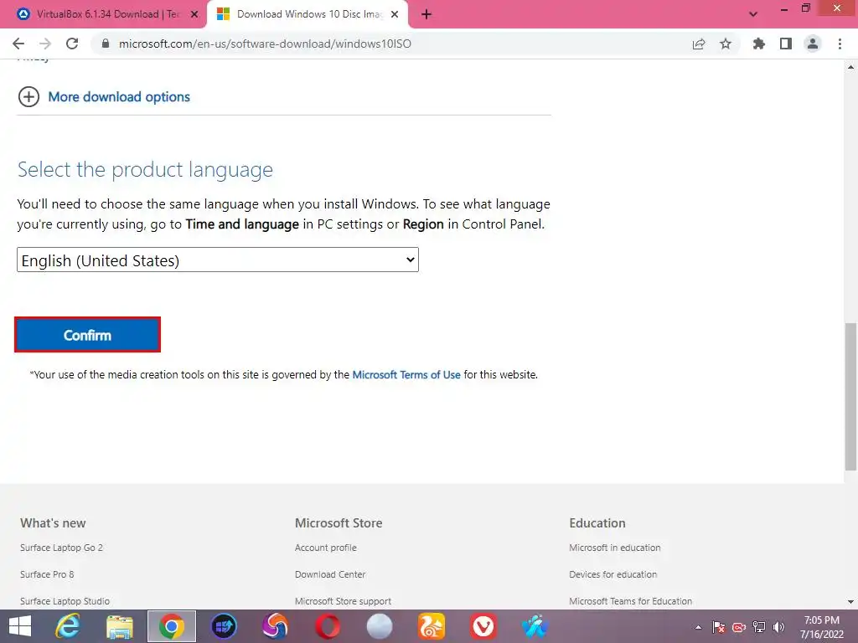The width and height of the screenshot is (858, 643).
Task: Open the gray sphere app on taskbar
Action: 380,626
